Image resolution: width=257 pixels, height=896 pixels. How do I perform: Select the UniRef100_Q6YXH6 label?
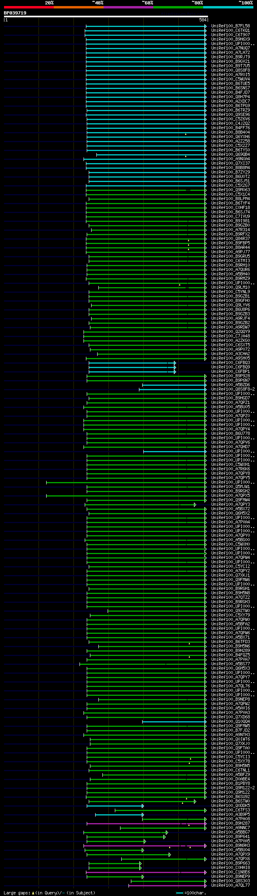point(230,137)
